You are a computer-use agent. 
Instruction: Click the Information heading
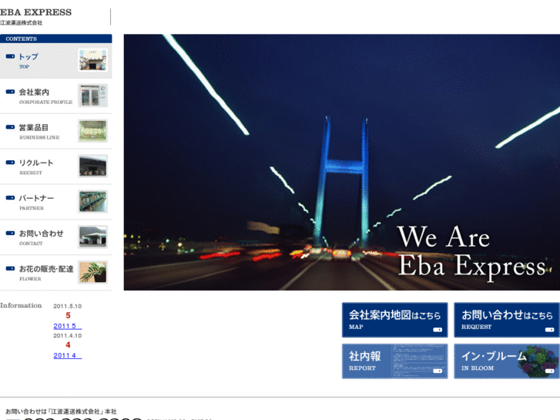point(21,306)
